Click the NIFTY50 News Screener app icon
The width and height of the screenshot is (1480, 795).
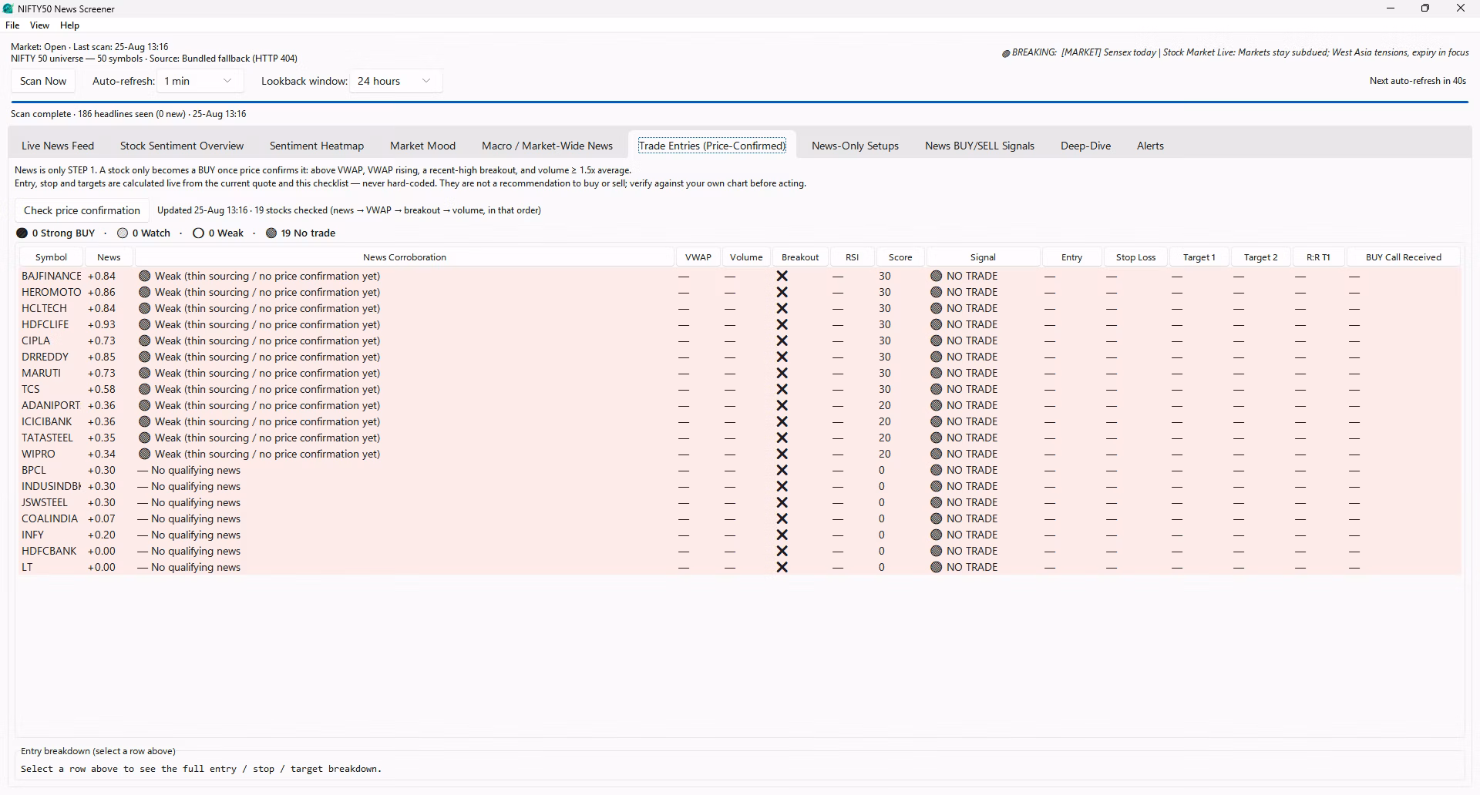pos(8,8)
